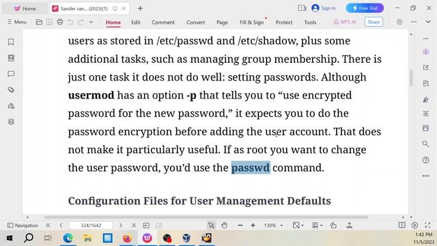Click the Redo arrow icon
The height and width of the screenshot is (246, 437).
coord(81,22)
